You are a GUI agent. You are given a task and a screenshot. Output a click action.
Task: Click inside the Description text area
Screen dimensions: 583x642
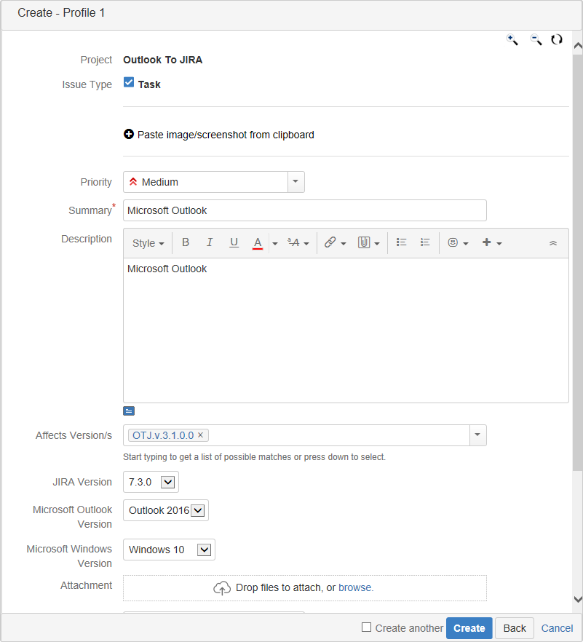(x=346, y=330)
